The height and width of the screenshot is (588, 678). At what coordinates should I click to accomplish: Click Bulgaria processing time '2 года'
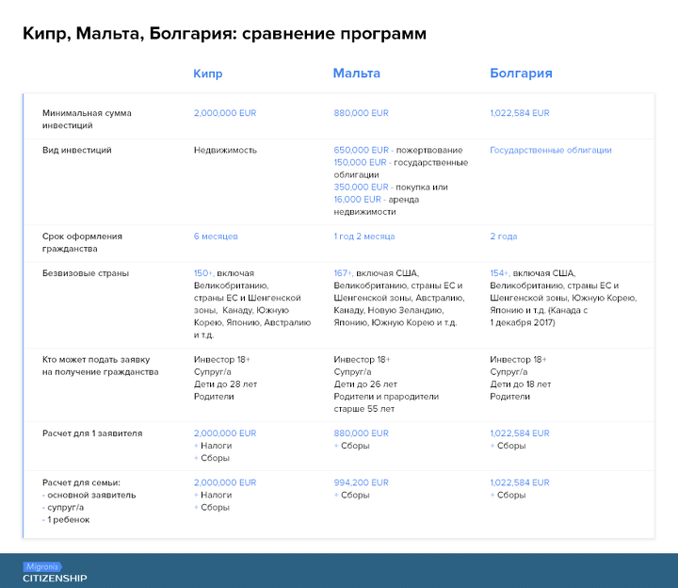pos(503,237)
